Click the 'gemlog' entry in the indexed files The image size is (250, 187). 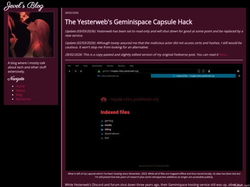109,121
